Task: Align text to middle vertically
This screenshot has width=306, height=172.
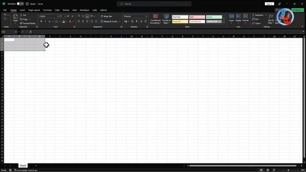Action: point(83,16)
